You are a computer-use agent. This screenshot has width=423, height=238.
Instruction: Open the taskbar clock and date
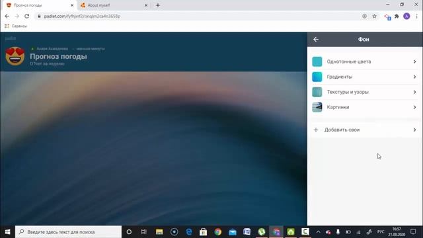click(x=397, y=232)
